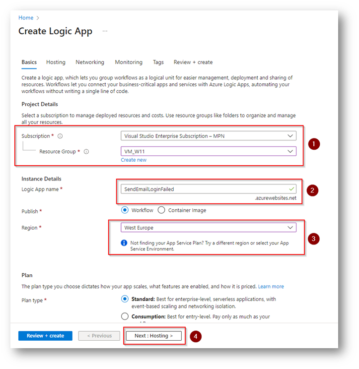Click the green checkmark in Logic App name
Image resolution: width=359 pixels, height=369 pixels.
[291, 189]
